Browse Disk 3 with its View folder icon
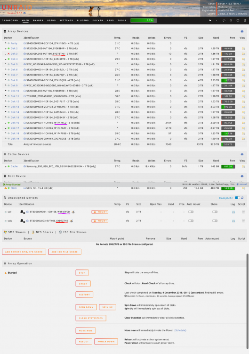249x354 pixels. coord(243,54)
